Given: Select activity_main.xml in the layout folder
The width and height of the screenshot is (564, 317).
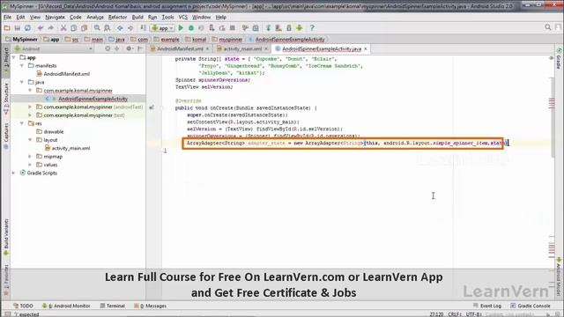Looking at the screenshot, I should (67, 148).
